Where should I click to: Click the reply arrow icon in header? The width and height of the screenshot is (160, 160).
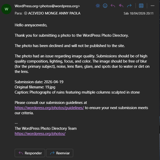point(113,6)
